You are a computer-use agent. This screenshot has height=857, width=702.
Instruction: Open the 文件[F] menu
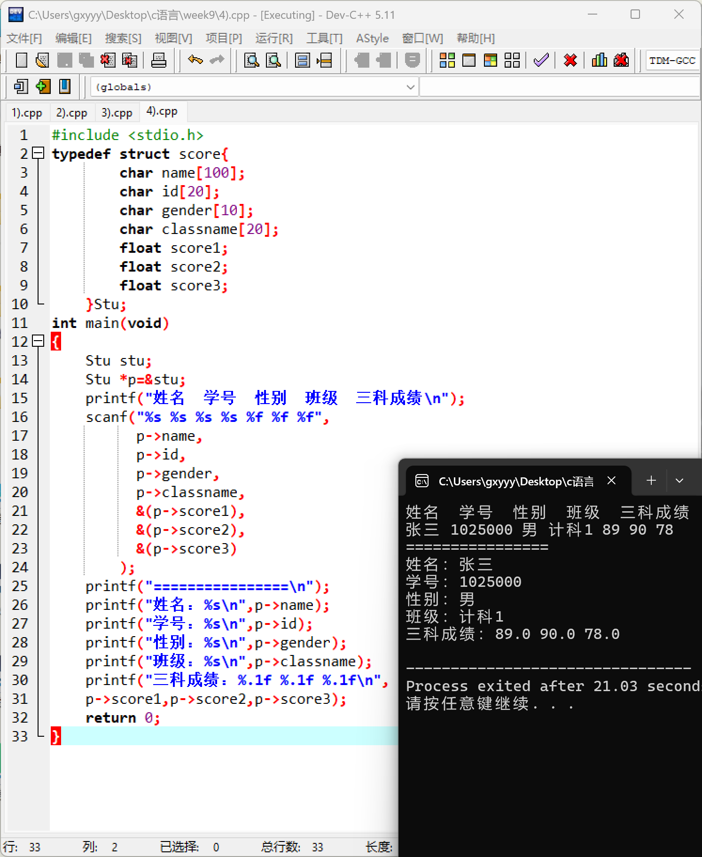(x=24, y=38)
